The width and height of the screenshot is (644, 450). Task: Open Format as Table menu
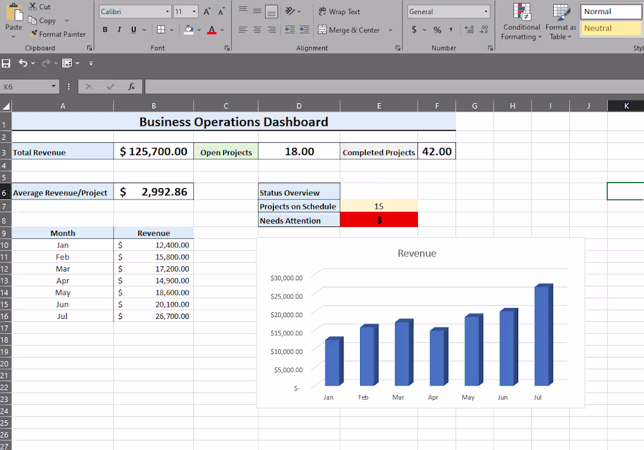[x=561, y=22]
